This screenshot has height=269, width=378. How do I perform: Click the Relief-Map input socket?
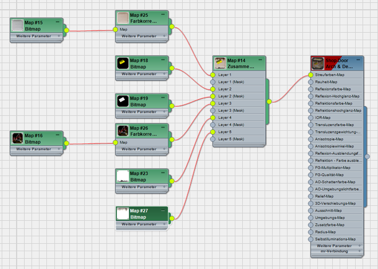(311, 196)
